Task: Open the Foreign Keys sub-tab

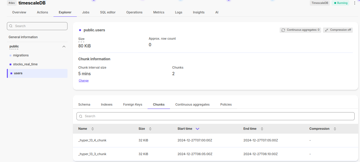Action: 133,104
